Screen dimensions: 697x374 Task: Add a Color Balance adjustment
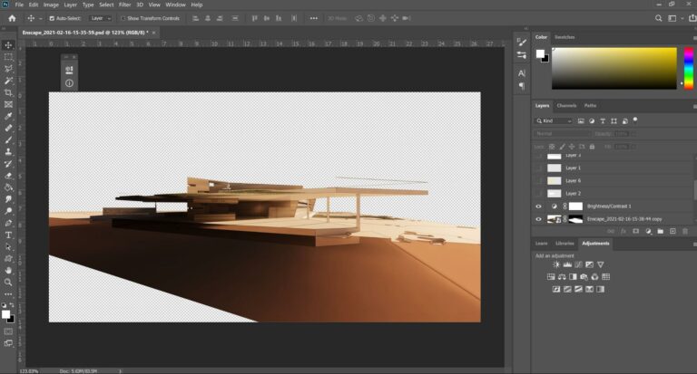562,277
